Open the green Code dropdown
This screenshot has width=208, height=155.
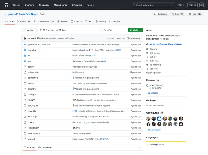pyautogui.click(x=135, y=30)
